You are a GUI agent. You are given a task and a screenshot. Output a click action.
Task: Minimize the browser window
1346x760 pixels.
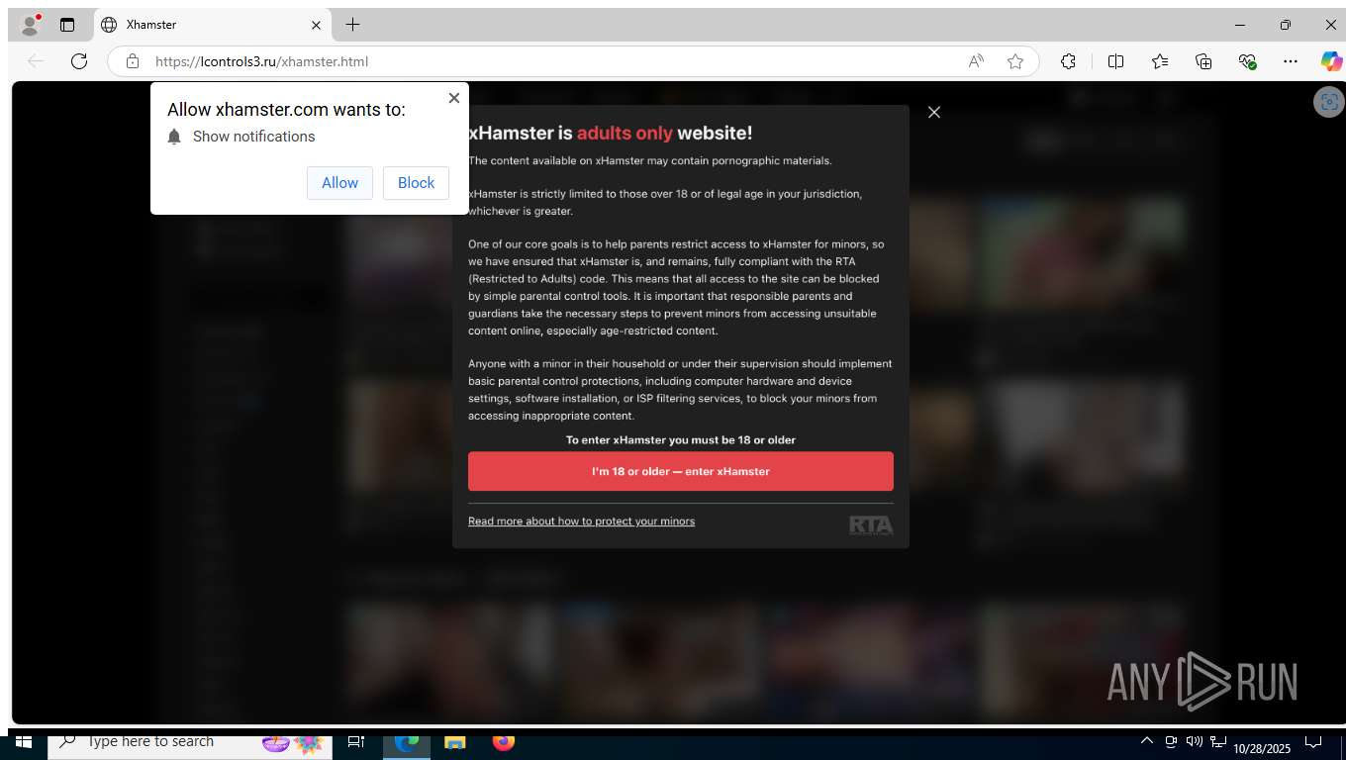click(x=1240, y=25)
